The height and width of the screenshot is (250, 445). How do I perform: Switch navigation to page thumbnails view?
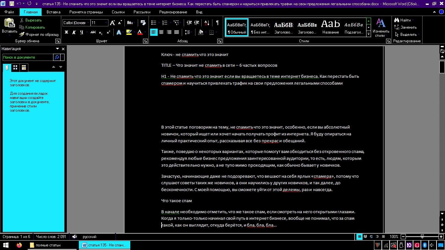coord(15,68)
